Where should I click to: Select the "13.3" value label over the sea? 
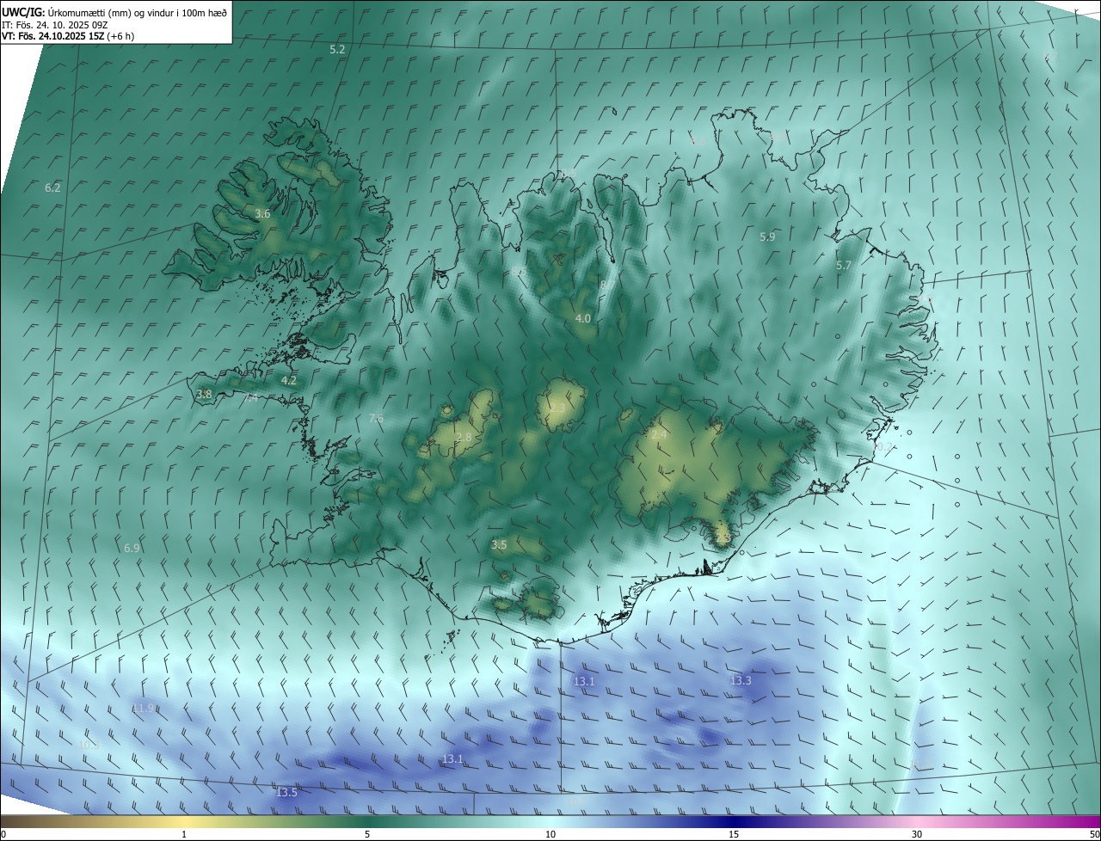[741, 680]
